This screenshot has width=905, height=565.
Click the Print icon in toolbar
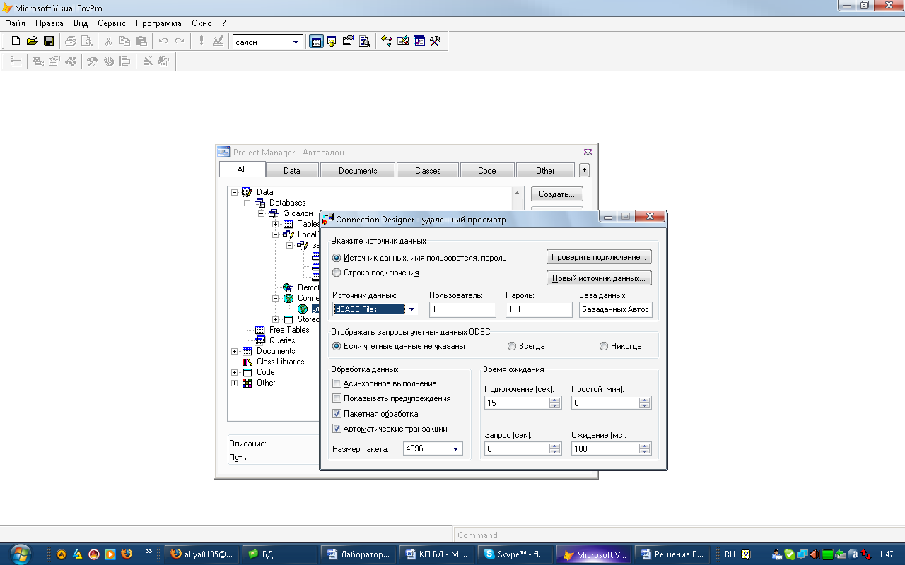[71, 41]
